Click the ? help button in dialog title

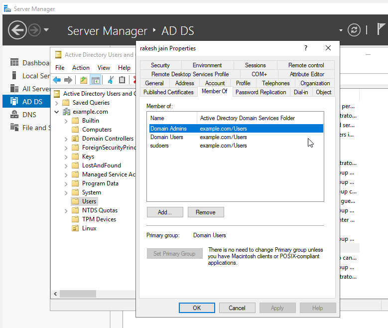click(306, 48)
